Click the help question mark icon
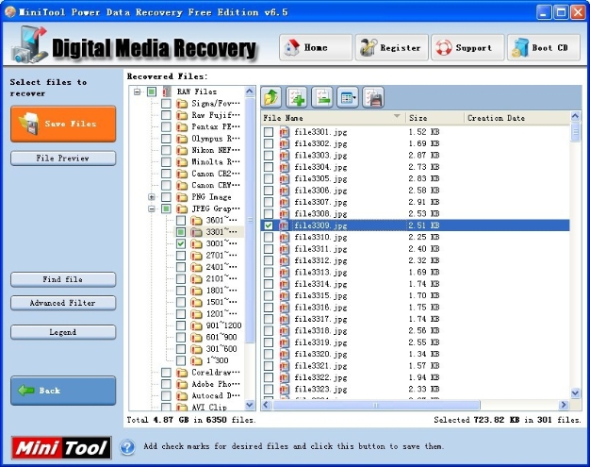Viewport: 590px width, 467px height. pos(127,447)
